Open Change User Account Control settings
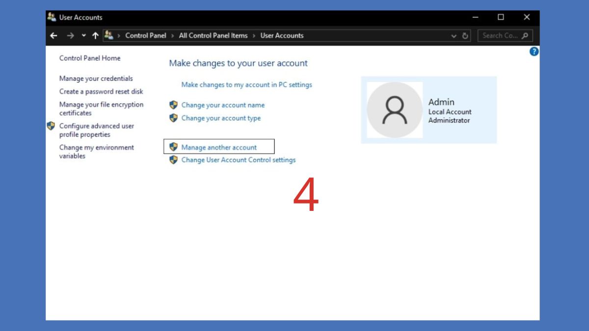This screenshot has width=589, height=331. click(238, 160)
